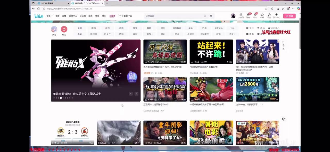The image size is (330, 152).
Task: Open the 专栏 link
Action: tap(250, 28)
